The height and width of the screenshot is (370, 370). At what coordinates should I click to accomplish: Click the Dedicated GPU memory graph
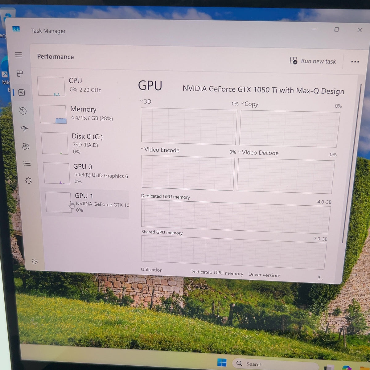(x=236, y=217)
